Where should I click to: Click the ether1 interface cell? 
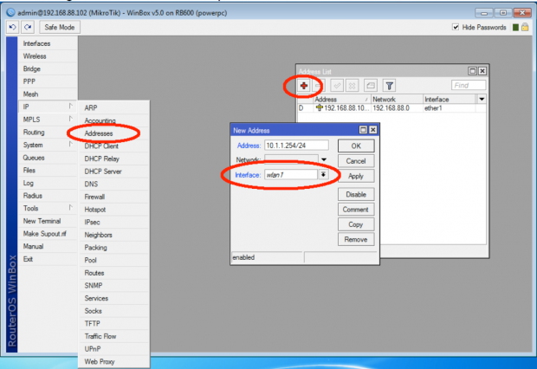pos(449,108)
